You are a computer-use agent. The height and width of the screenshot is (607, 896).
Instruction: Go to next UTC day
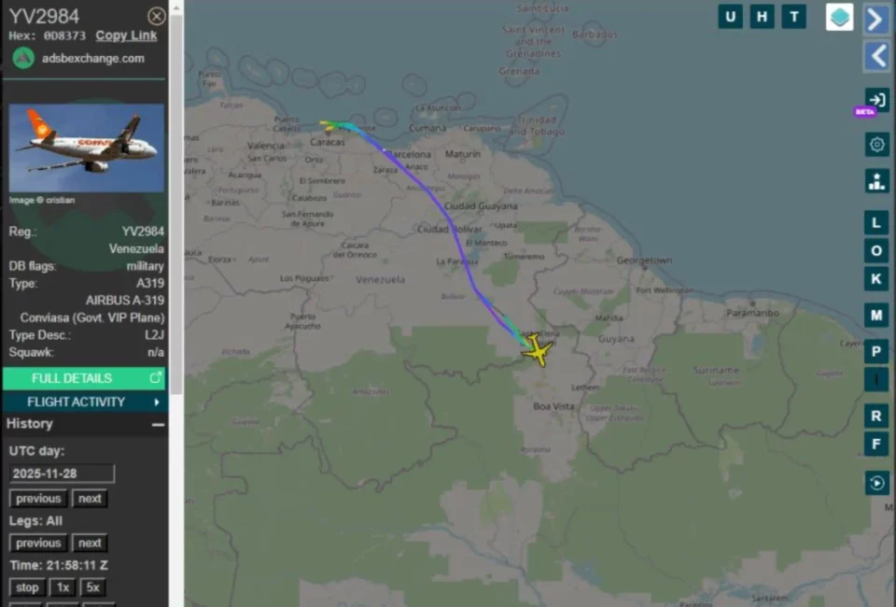point(90,499)
